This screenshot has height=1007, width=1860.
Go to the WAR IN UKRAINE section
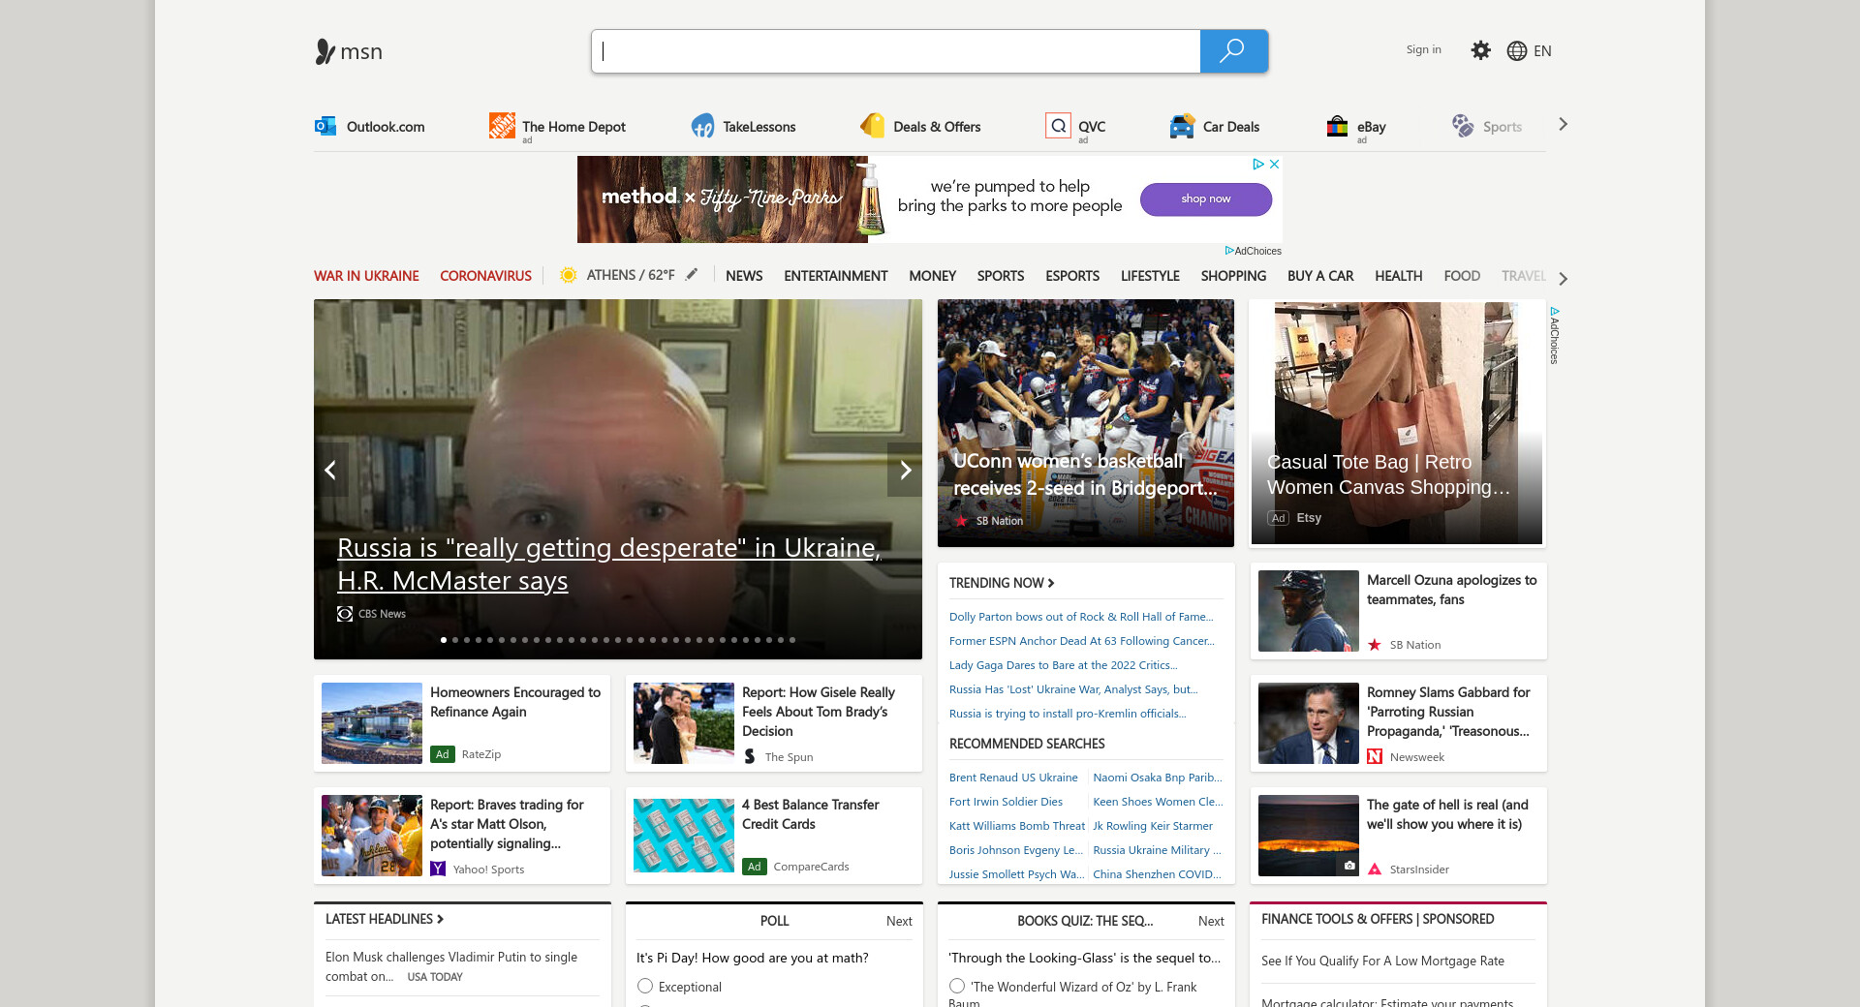(366, 276)
